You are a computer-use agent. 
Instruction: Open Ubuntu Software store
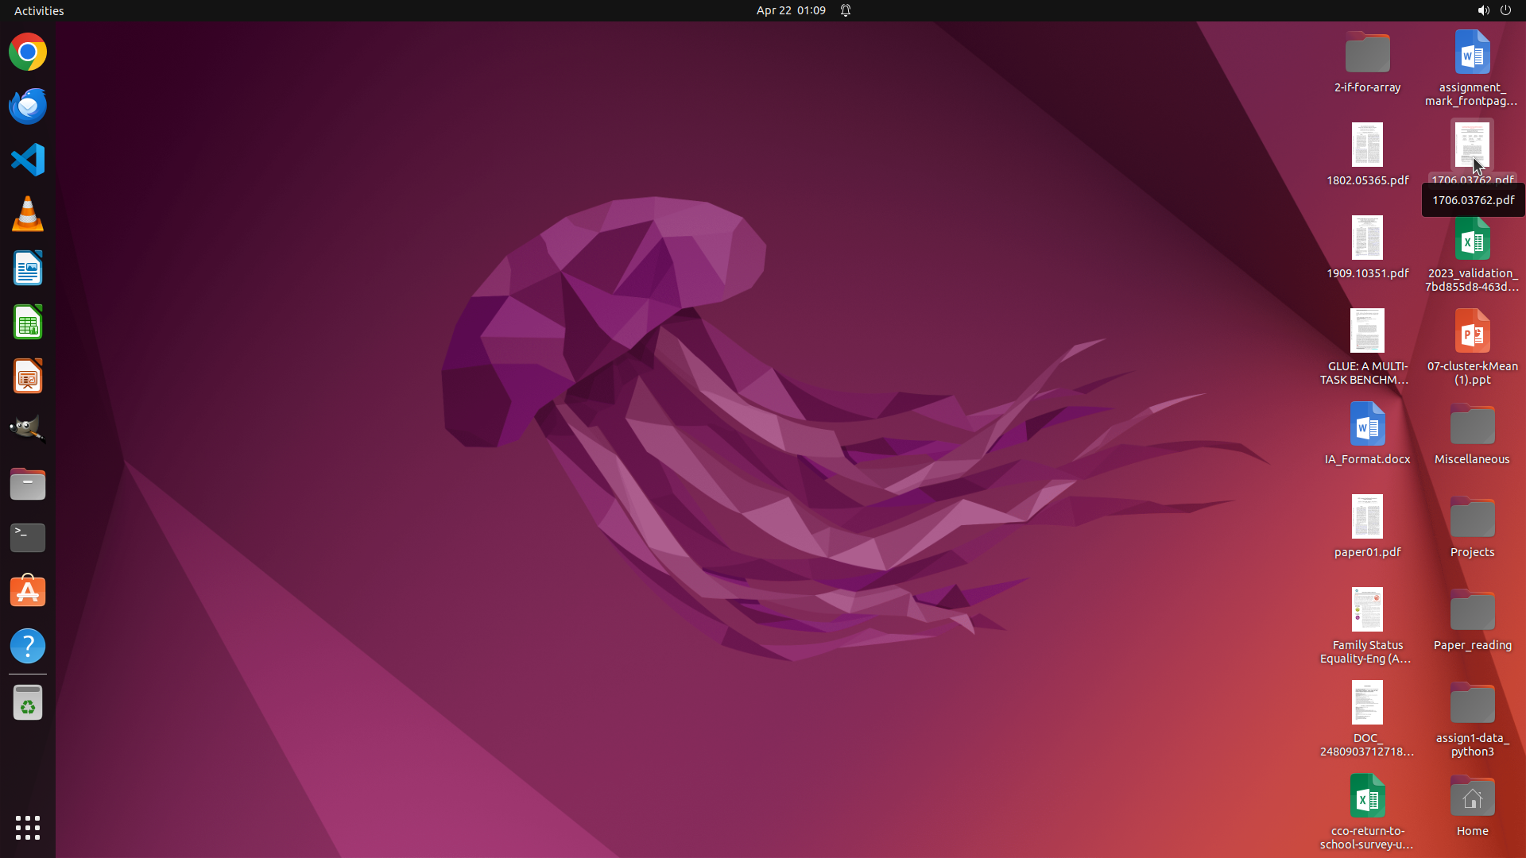[28, 592]
